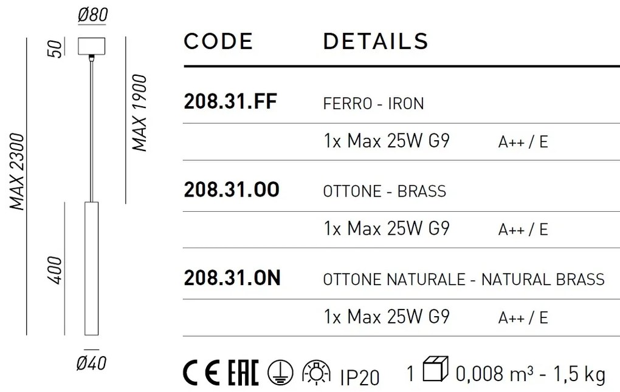
Task: Select product code 208.31.OO
Action: (232, 190)
